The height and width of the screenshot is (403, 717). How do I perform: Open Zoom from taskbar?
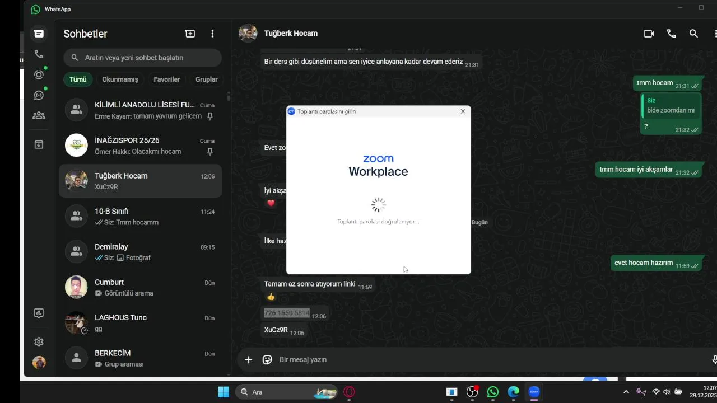534,392
